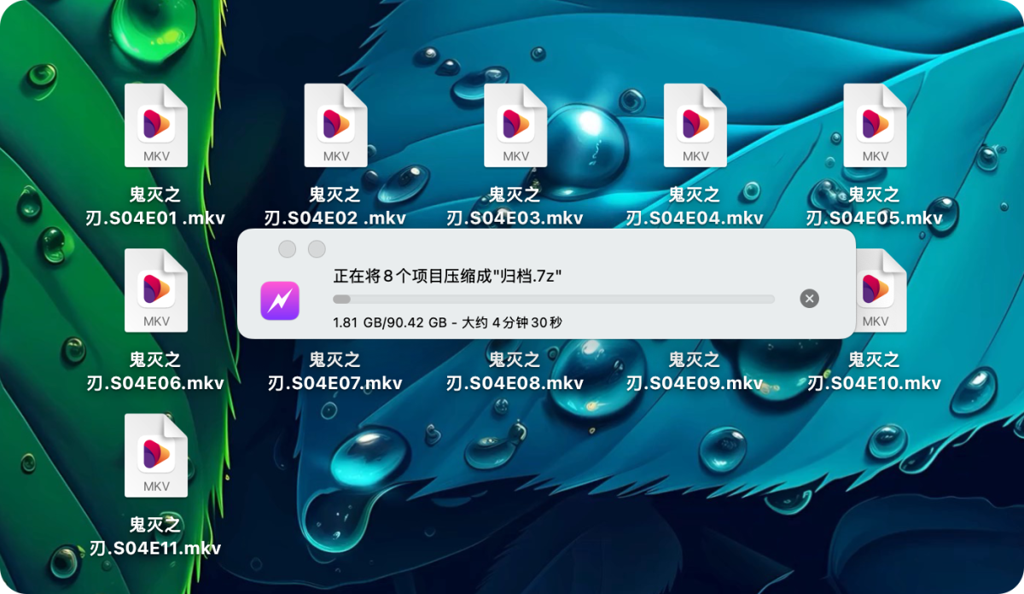Click the 鬼灭之刃.S04E07.mkv file name label
This screenshot has height=594, width=1024.
336,371
